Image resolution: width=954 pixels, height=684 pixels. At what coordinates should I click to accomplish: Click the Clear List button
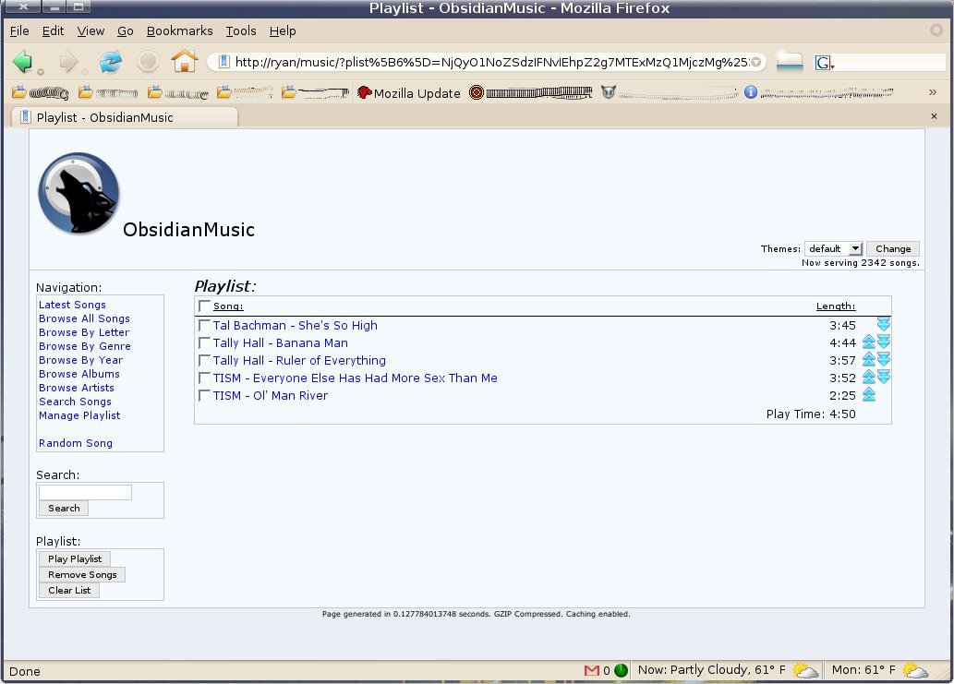(x=69, y=591)
